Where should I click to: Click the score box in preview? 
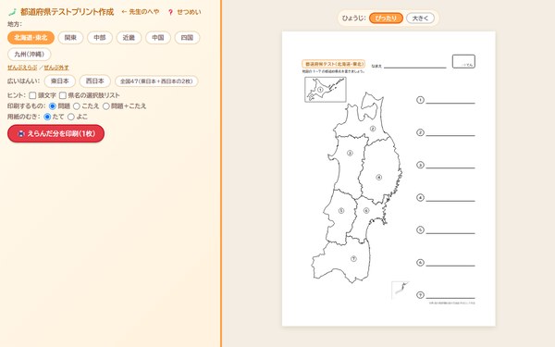click(463, 61)
